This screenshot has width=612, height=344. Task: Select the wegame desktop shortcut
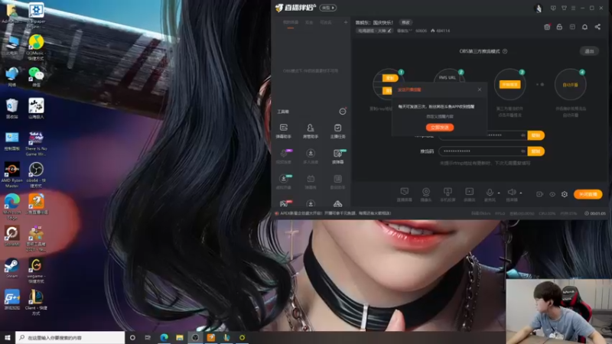click(x=36, y=271)
